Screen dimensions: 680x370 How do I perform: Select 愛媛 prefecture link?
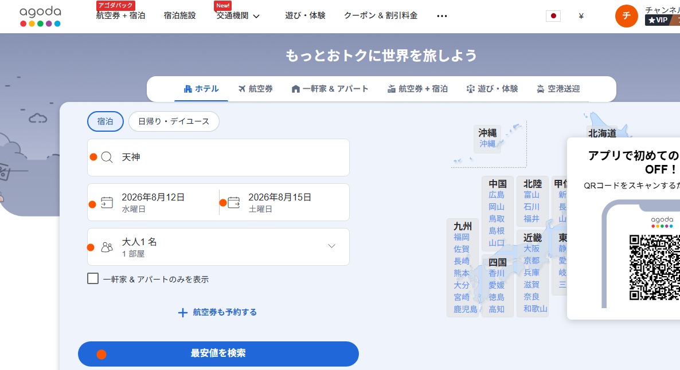point(497,285)
